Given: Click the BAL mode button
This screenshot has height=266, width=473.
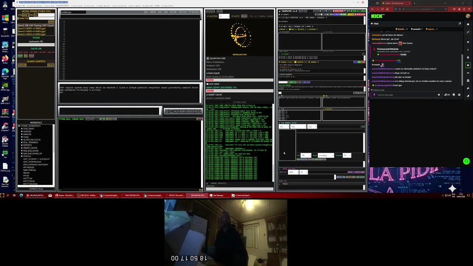Looking at the screenshot, I should [x=26, y=56].
